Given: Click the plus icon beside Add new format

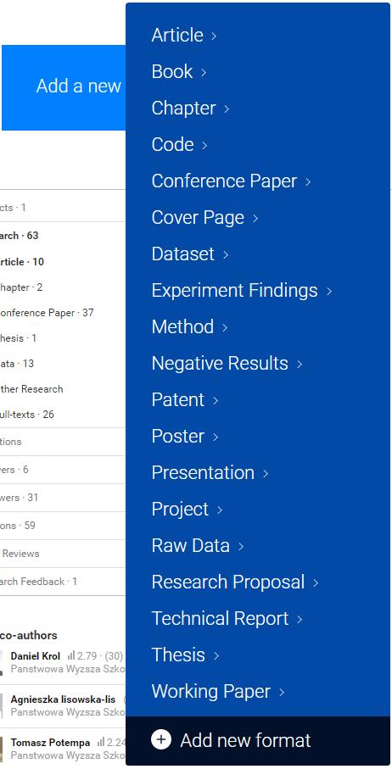Looking at the screenshot, I should tap(161, 739).
